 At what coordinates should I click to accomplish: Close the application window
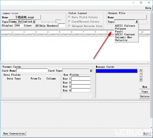(x=149, y=3)
